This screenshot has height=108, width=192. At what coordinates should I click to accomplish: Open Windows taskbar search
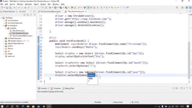click(x=7, y=106)
